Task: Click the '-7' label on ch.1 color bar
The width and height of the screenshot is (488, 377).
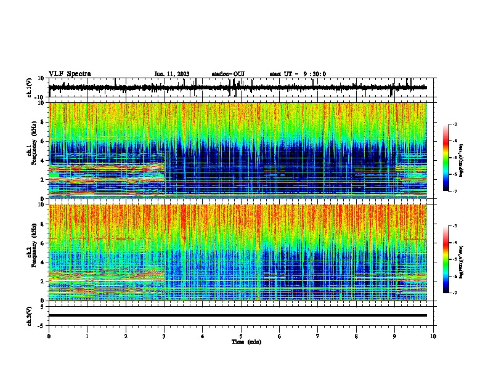Action: coord(454,191)
